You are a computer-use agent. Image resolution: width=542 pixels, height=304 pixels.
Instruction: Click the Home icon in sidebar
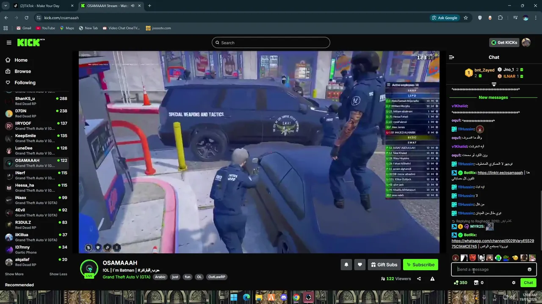(8, 60)
